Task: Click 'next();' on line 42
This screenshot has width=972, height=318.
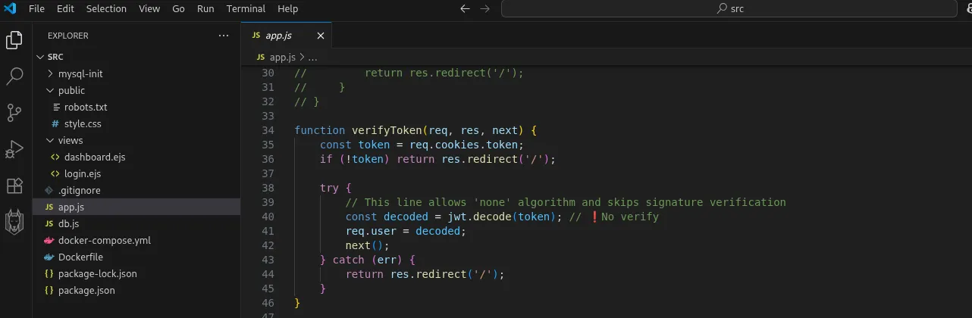Action: (x=368, y=245)
